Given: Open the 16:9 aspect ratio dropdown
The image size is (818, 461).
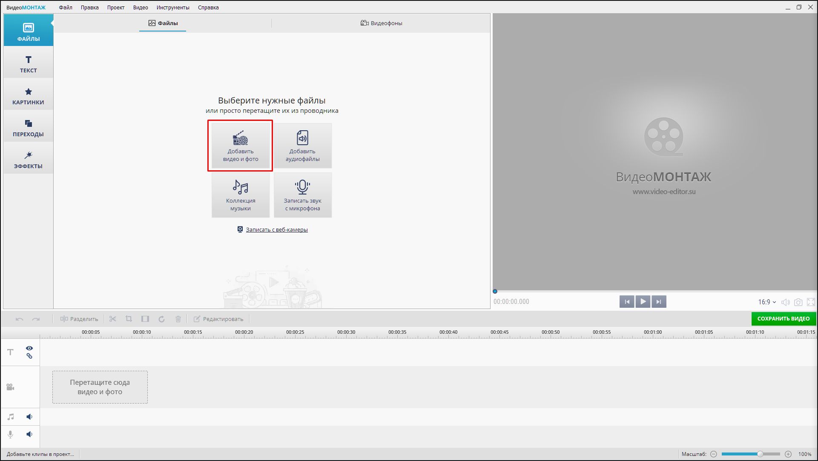Looking at the screenshot, I should point(767,302).
